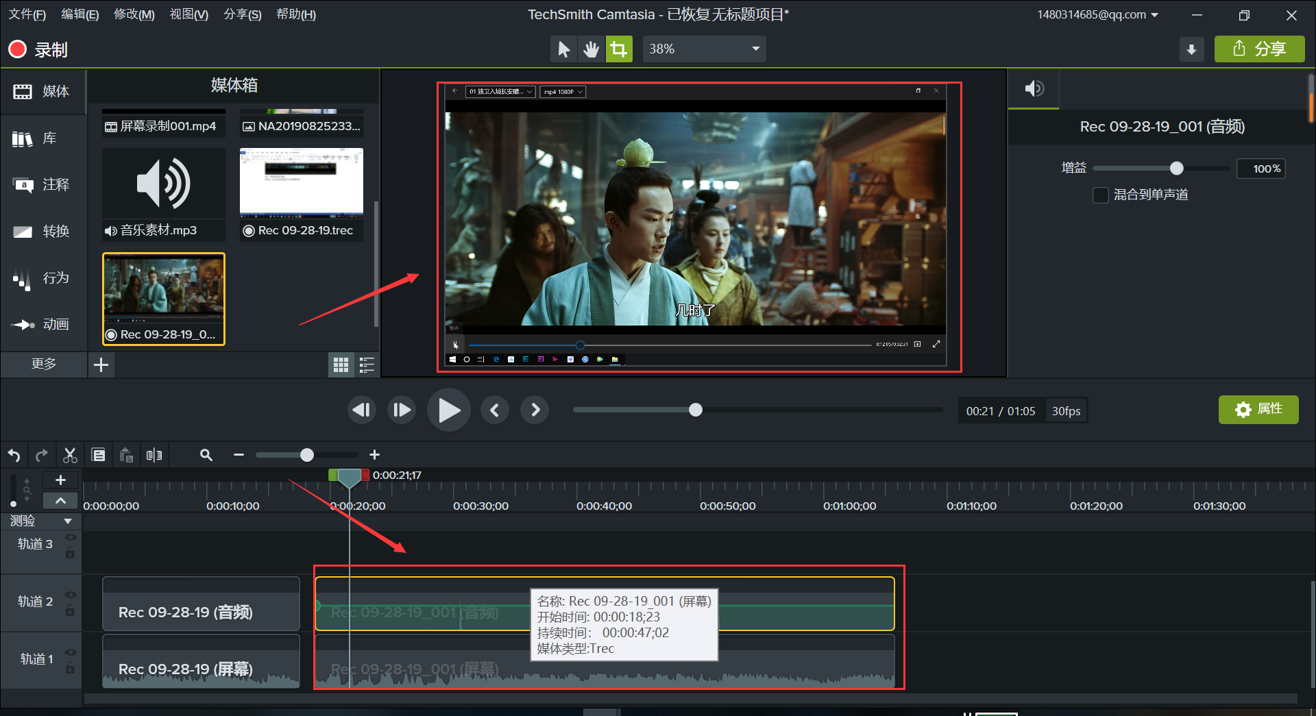Click the gain 100% value field
The image size is (1316, 716).
pos(1261,169)
